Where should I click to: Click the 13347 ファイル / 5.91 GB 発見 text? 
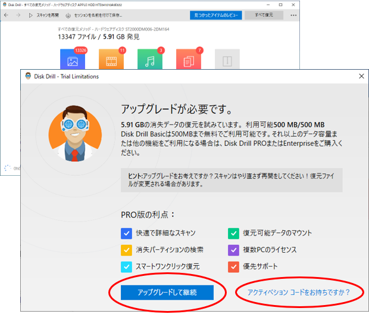(x=99, y=37)
